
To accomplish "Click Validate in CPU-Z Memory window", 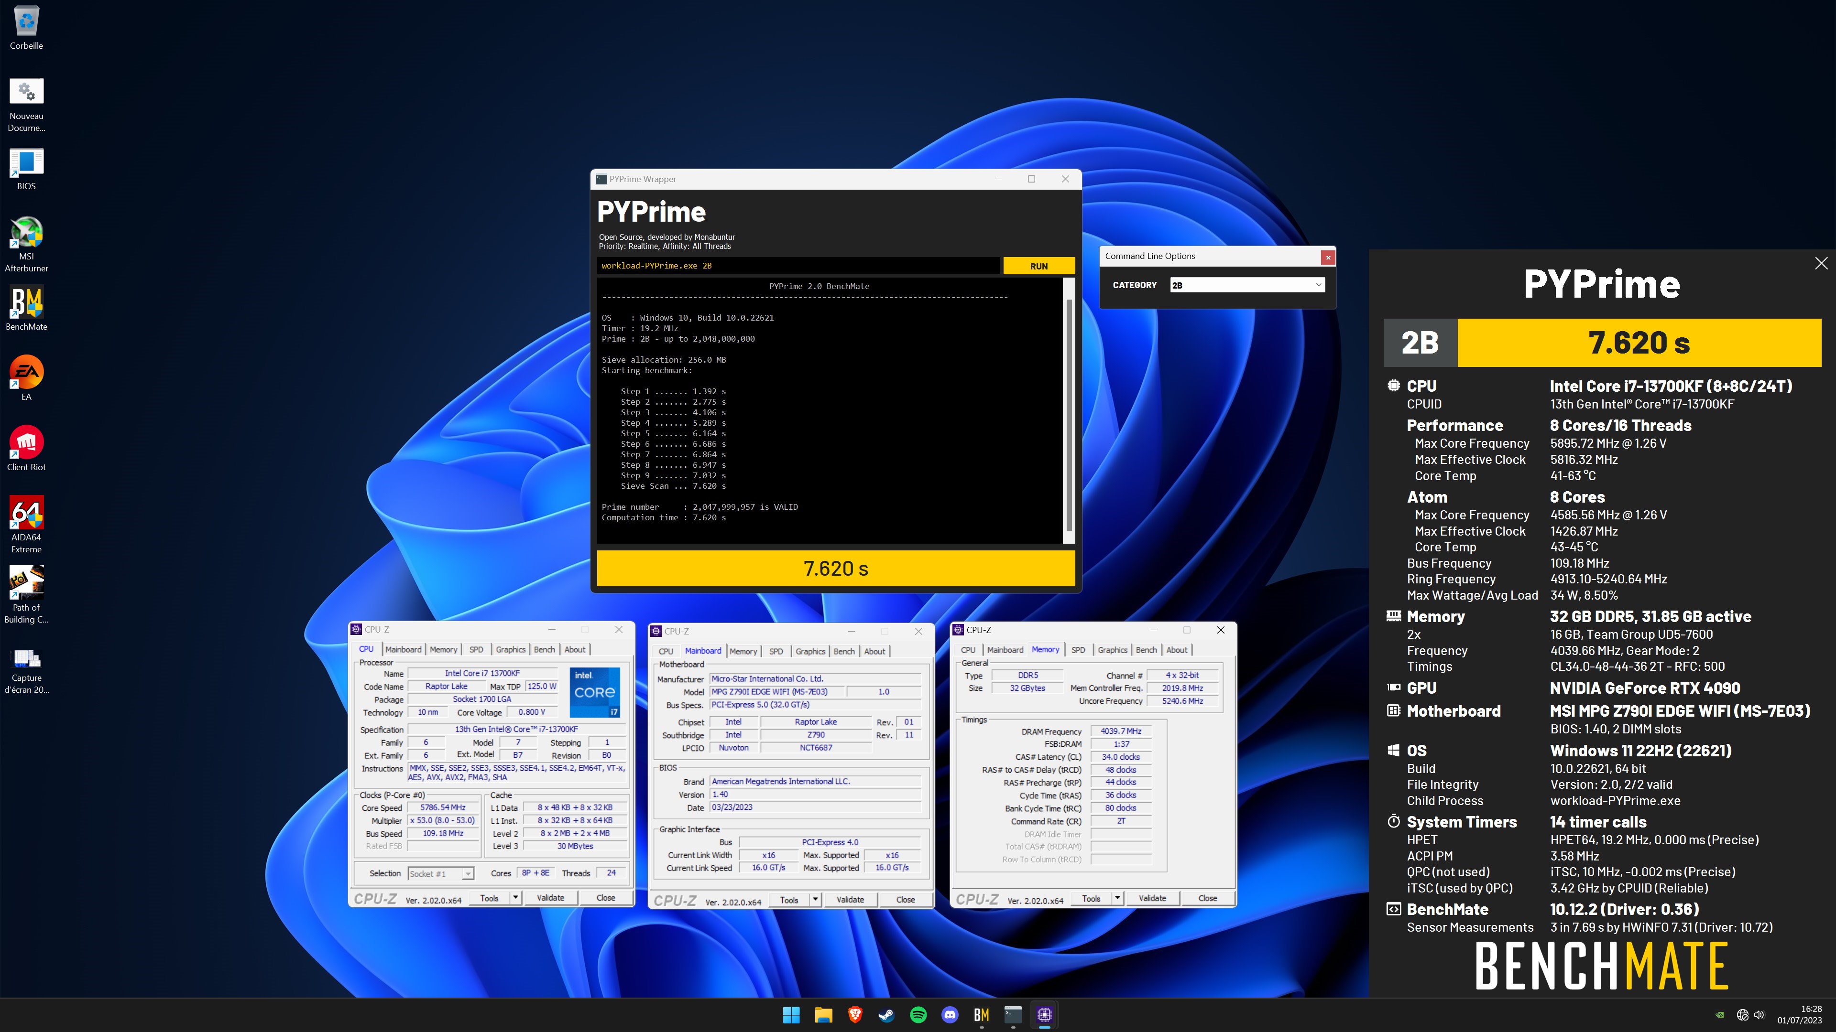I will [x=1152, y=898].
